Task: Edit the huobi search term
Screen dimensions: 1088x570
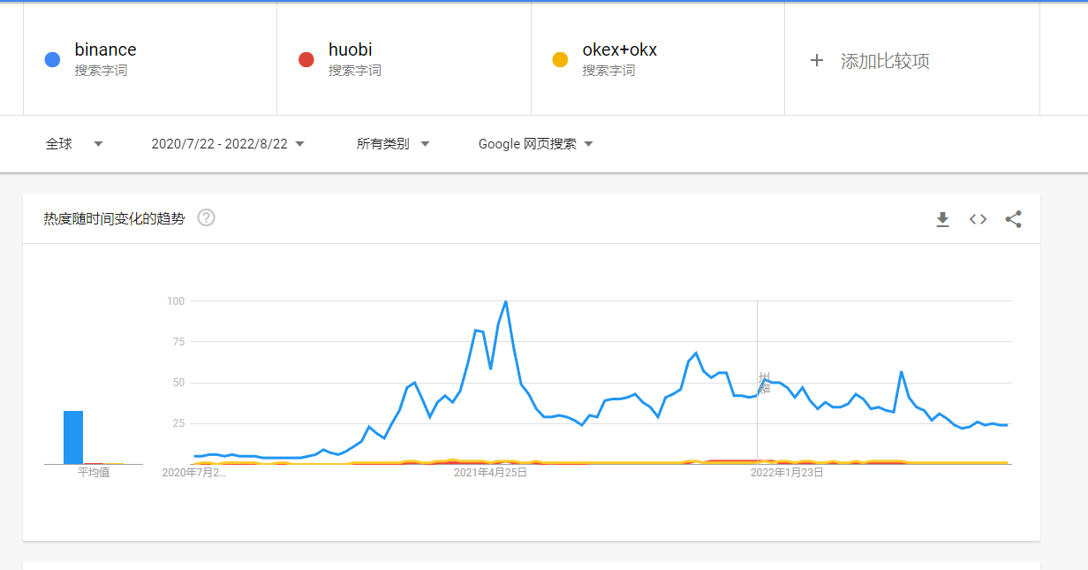Action: (x=351, y=50)
